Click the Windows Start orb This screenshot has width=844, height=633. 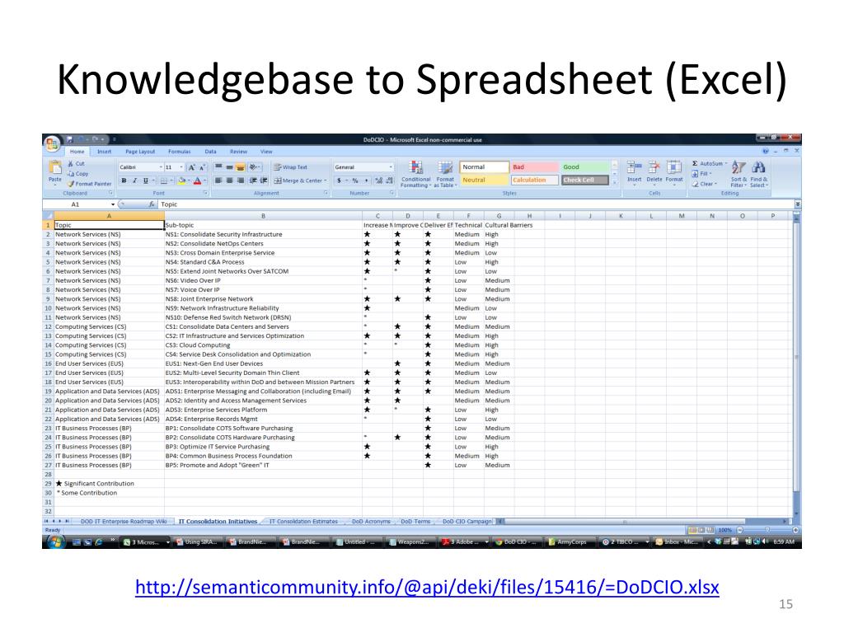click(x=54, y=542)
